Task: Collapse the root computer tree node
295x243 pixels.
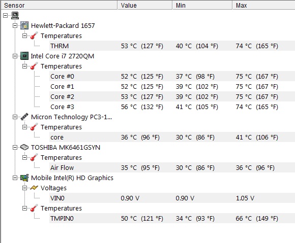Action: point(6,15)
